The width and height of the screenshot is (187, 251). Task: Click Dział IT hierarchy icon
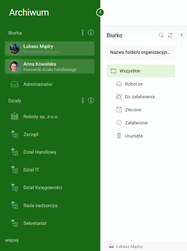pyautogui.click(x=15, y=170)
